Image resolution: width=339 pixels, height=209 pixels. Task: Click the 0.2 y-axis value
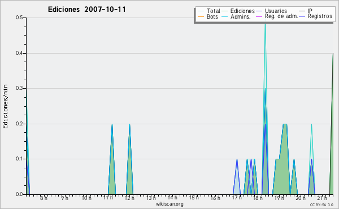(19, 124)
